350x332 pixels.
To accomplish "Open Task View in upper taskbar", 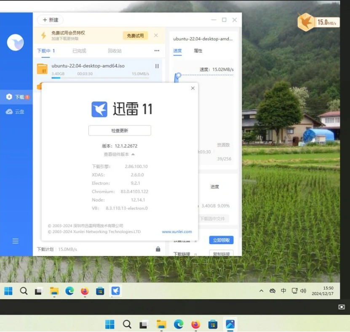I will tap(38, 291).
